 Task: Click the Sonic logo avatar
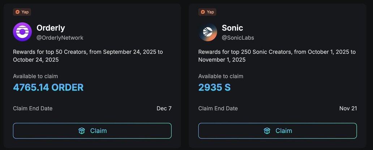click(x=208, y=32)
